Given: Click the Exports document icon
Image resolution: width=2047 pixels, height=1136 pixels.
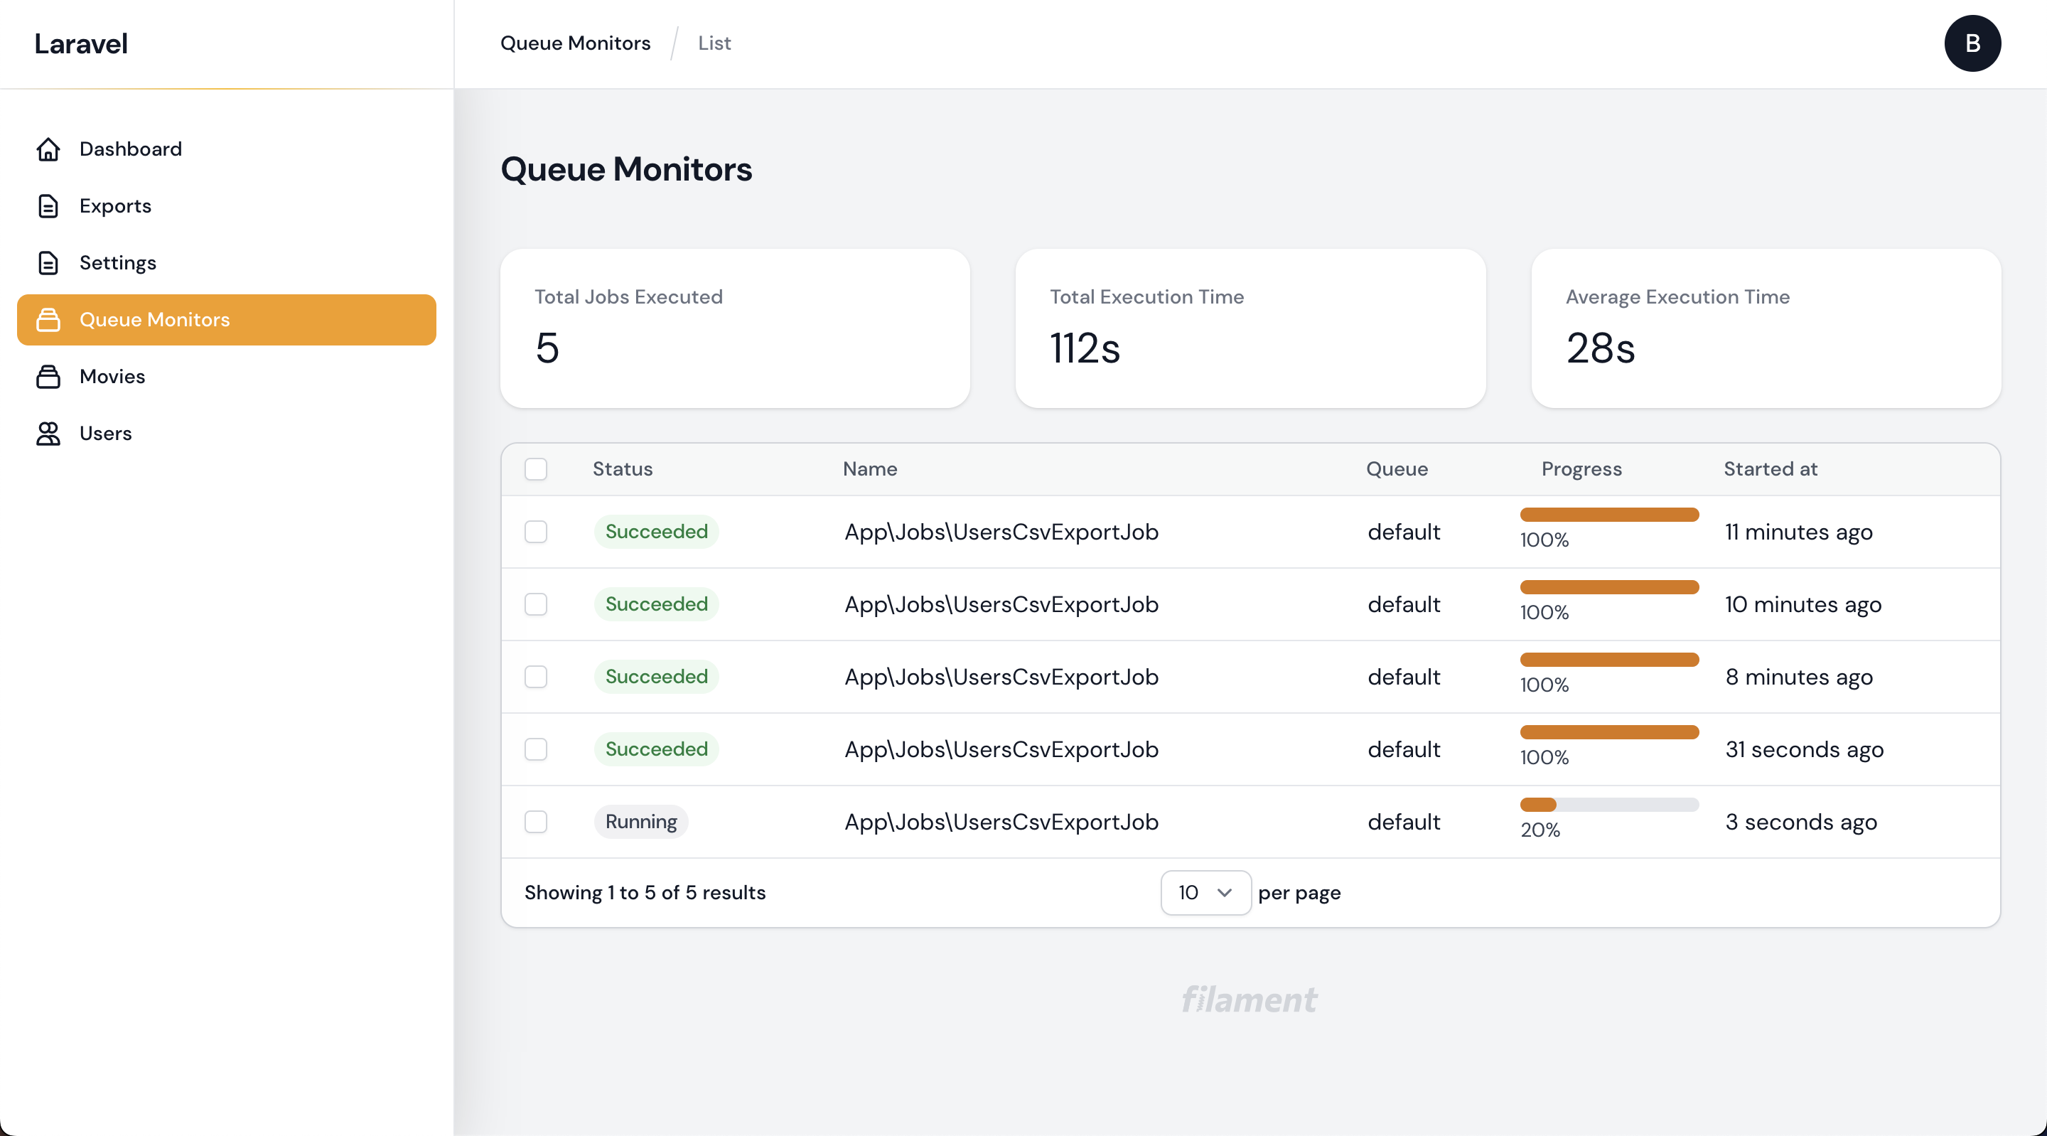Looking at the screenshot, I should [48, 206].
